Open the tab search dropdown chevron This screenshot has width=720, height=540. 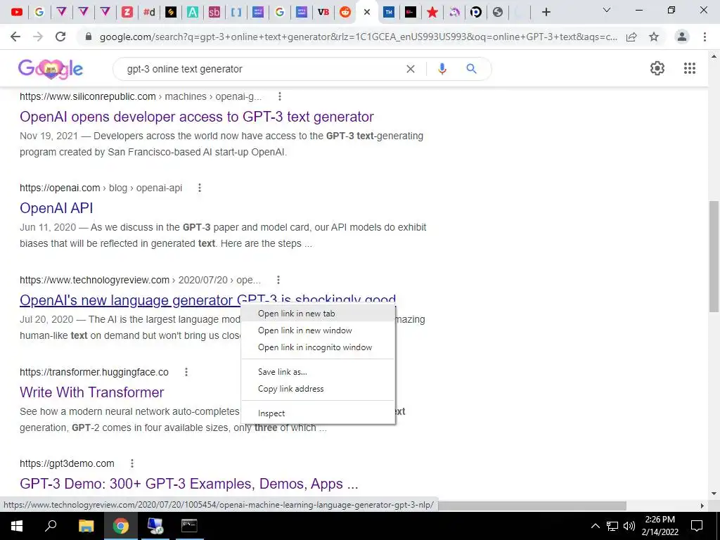pos(607,10)
